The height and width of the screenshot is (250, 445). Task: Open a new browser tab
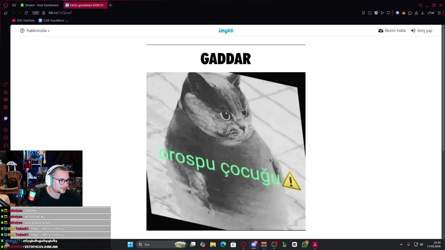tap(110, 5)
